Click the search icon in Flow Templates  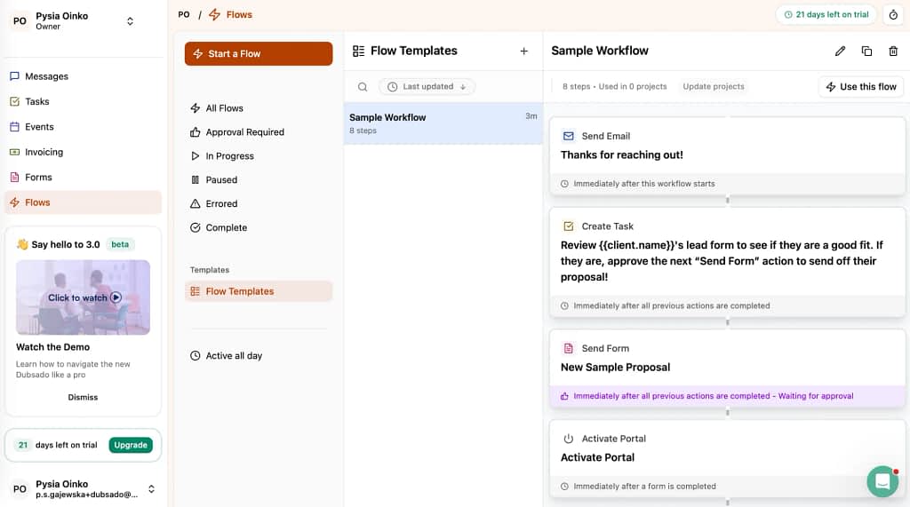tap(363, 86)
